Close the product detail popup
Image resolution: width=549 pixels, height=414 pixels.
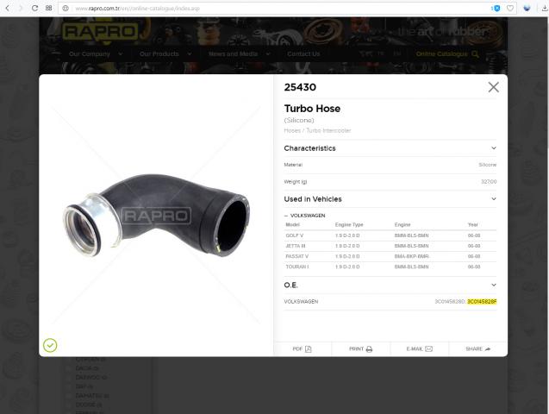click(x=493, y=87)
